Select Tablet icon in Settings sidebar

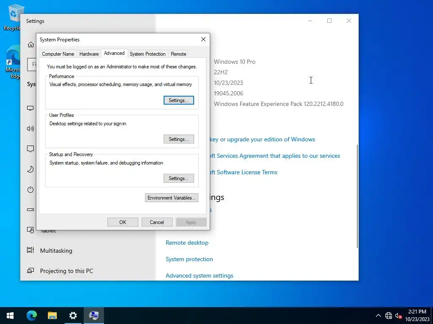point(30,230)
